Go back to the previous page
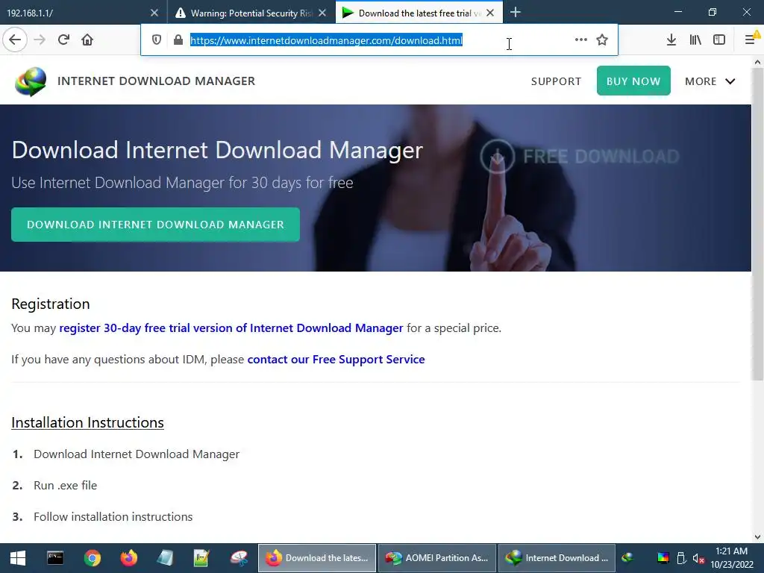Viewport: 764px width, 573px height. point(15,40)
